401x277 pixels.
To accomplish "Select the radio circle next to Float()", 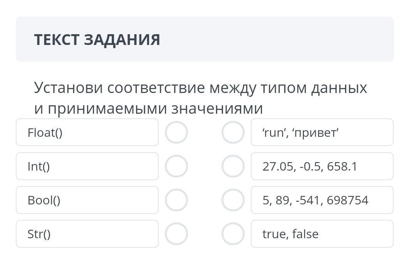I will [176, 133].
